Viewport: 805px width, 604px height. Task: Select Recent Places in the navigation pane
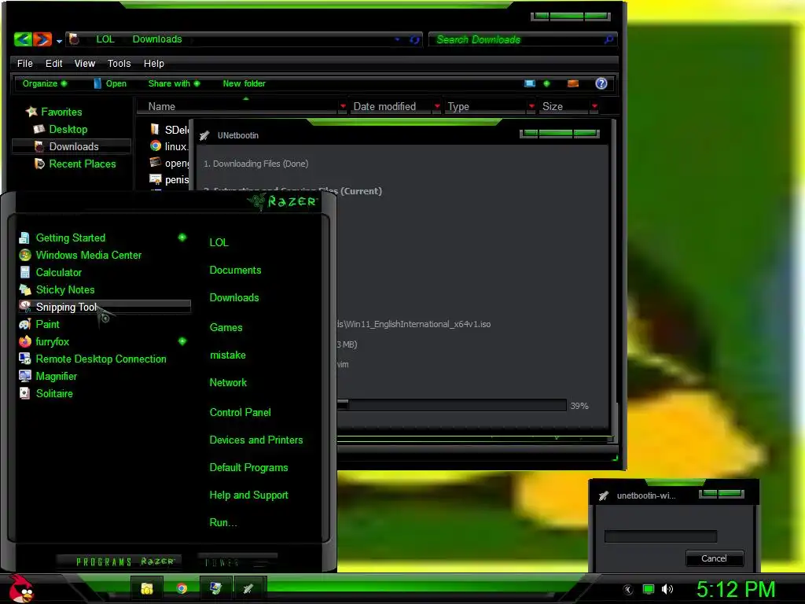(82, 164)
